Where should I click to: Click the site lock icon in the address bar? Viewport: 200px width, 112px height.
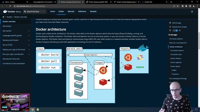pyautogui.click(x=15, y=6)
